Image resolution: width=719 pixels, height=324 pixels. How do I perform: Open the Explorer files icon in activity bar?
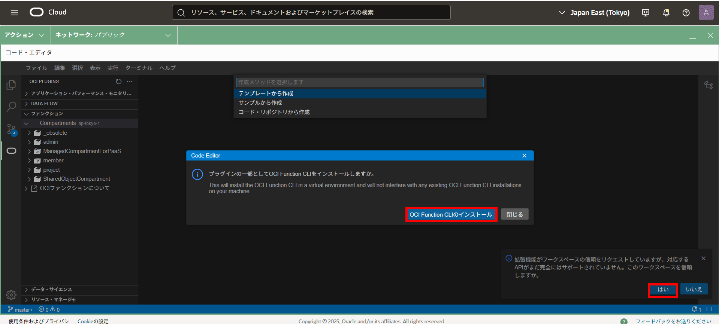(x=11, y=85)
